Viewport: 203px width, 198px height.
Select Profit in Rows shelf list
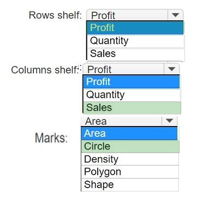(135, 28)
